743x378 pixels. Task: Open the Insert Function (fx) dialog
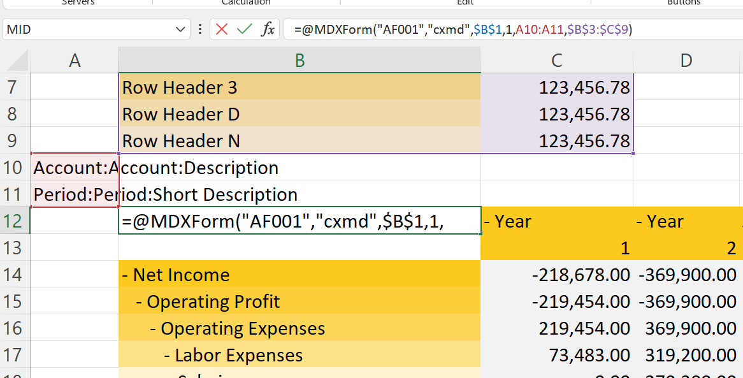pyautogui.click(x=268, y=29)
